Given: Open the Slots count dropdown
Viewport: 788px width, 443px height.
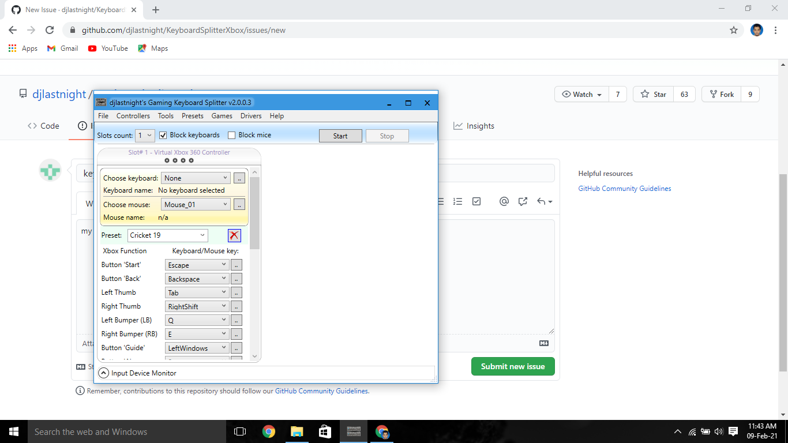Looking at the screenshot, I should click(x=144, y=134).
